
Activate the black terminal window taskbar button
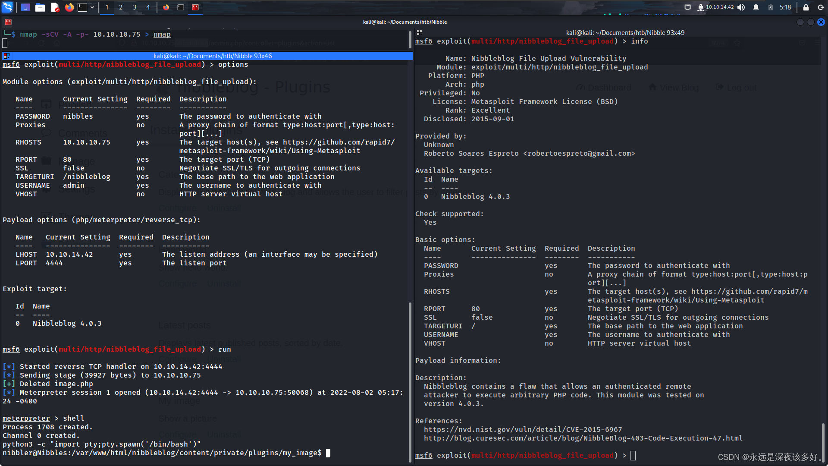[x=181, y=7]
